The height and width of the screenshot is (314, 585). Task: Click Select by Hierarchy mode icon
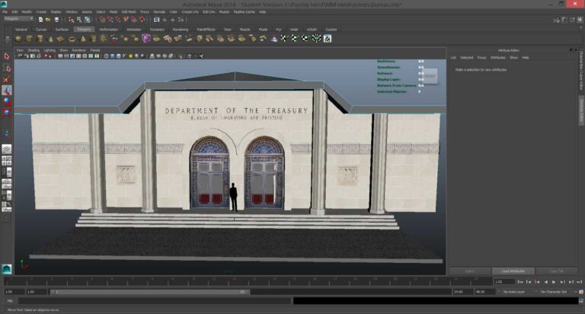(71, 20)
